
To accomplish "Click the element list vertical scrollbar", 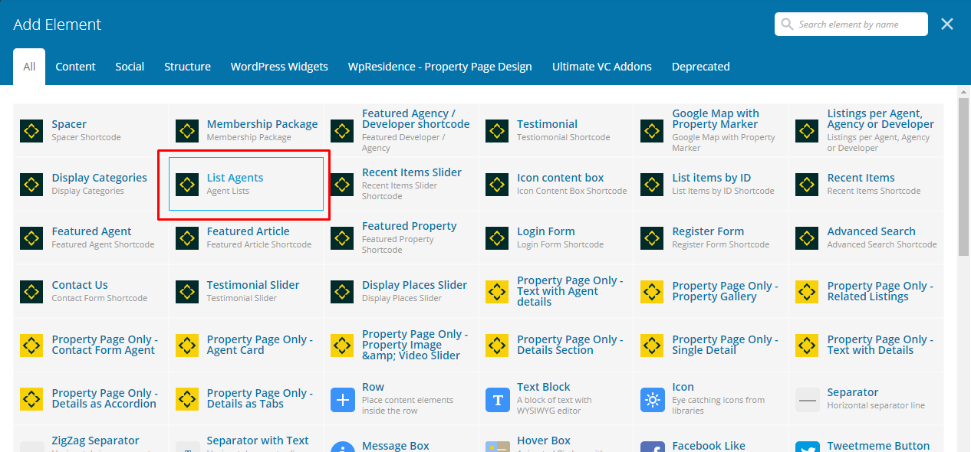I will click(x=964, y=176).
